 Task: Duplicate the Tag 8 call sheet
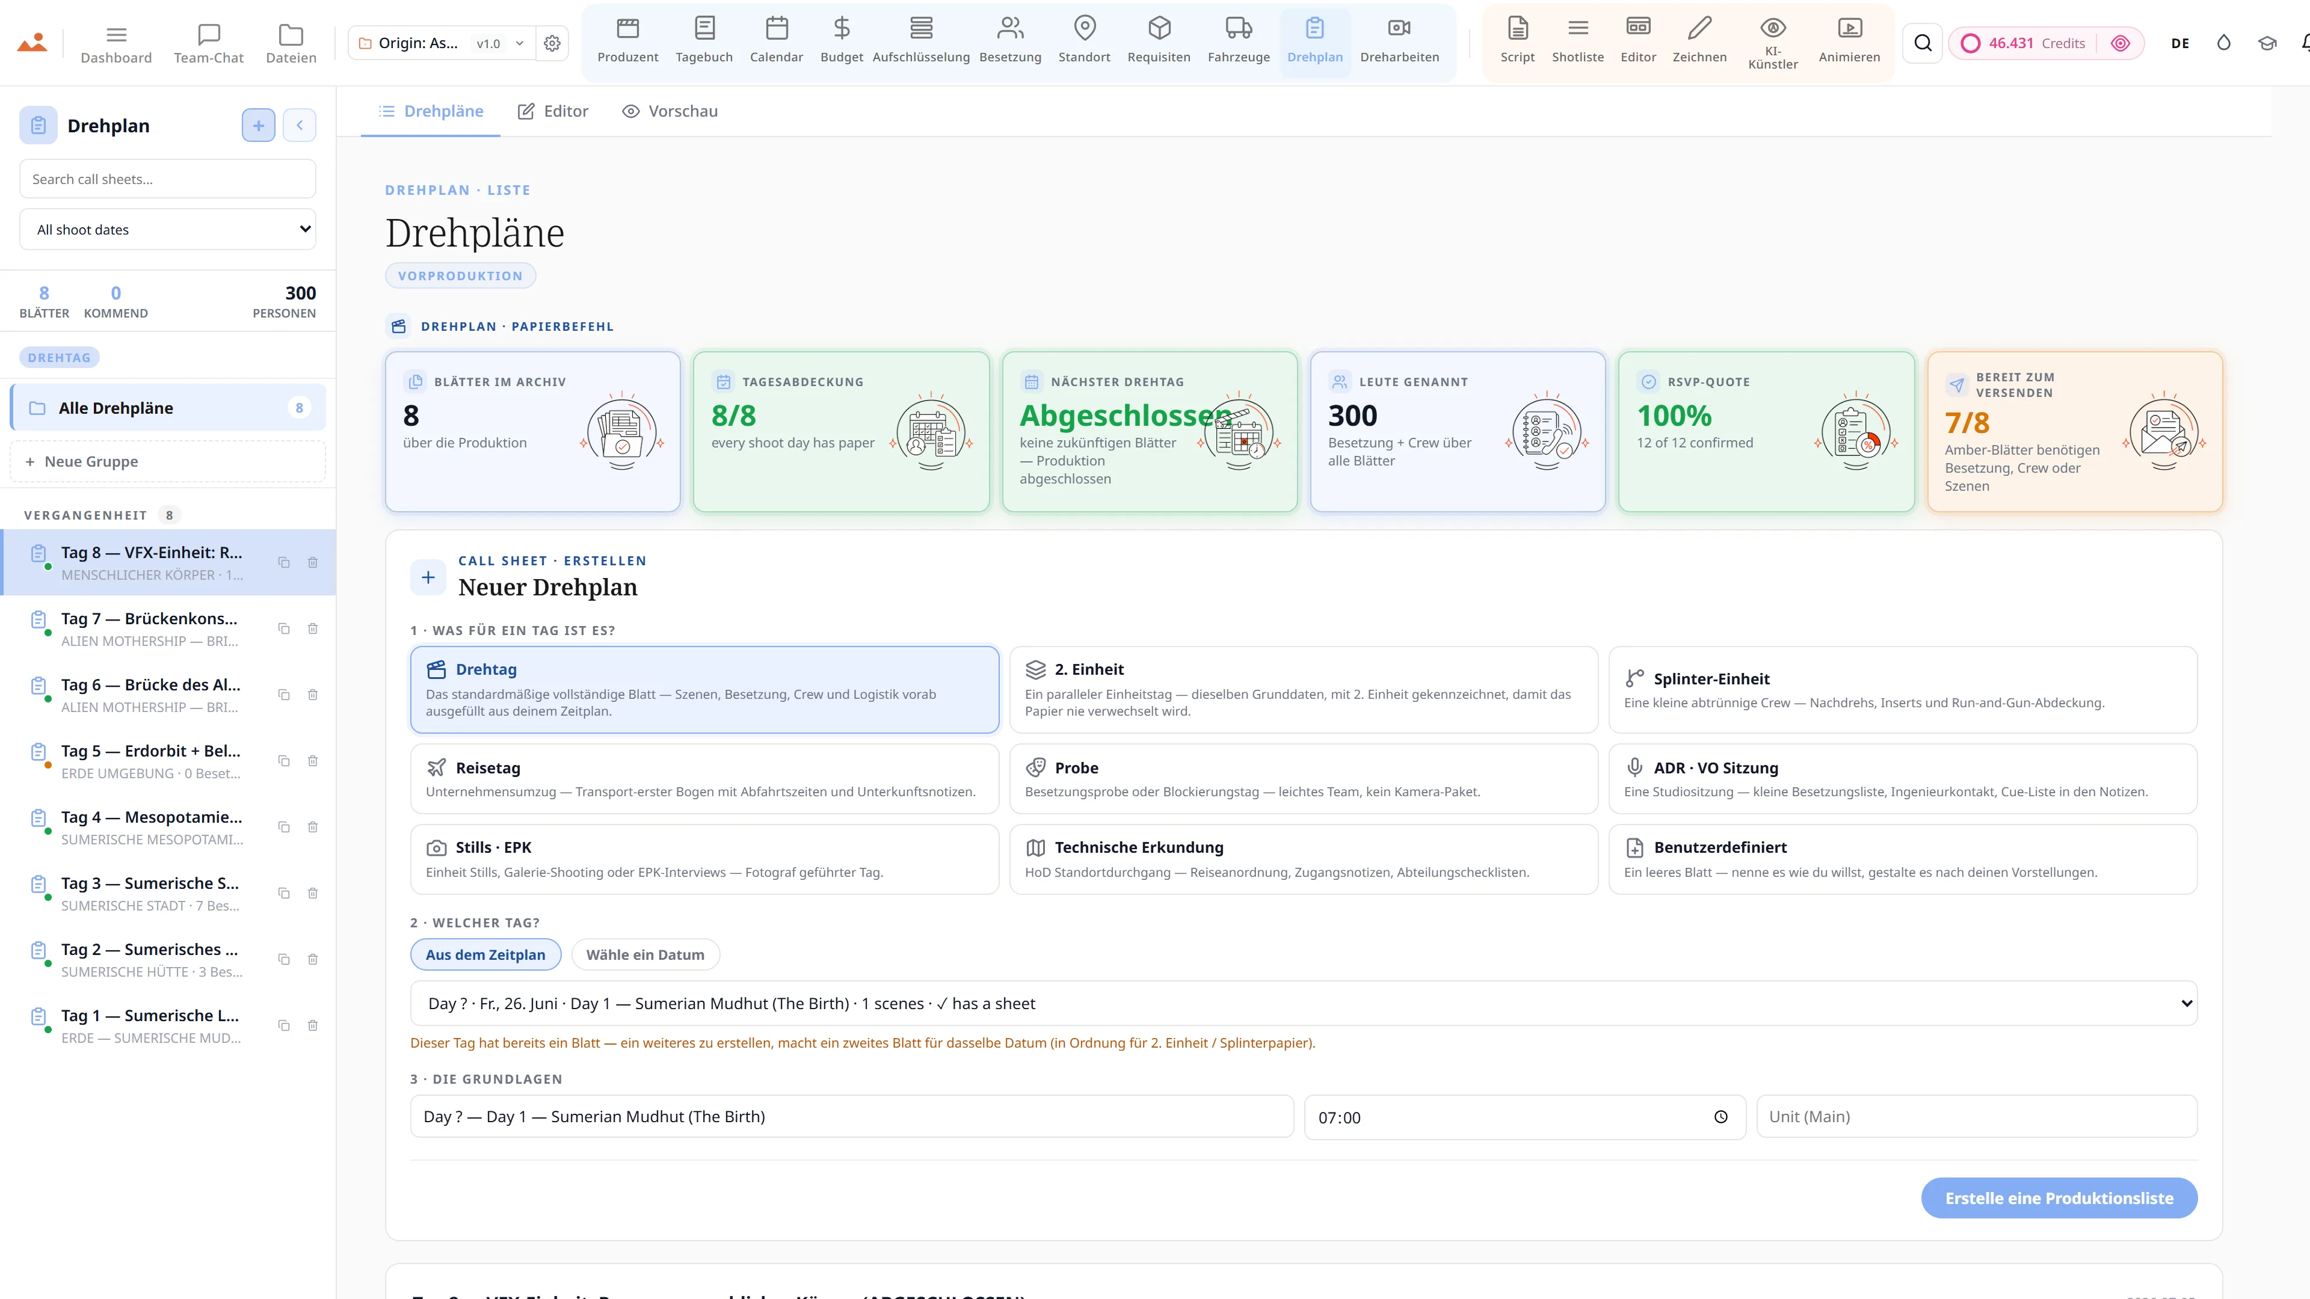[283, 562]
